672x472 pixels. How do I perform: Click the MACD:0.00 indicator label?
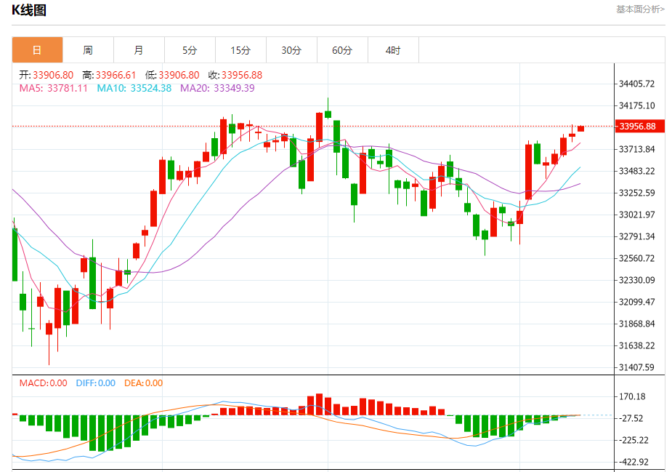click(44, 383)
